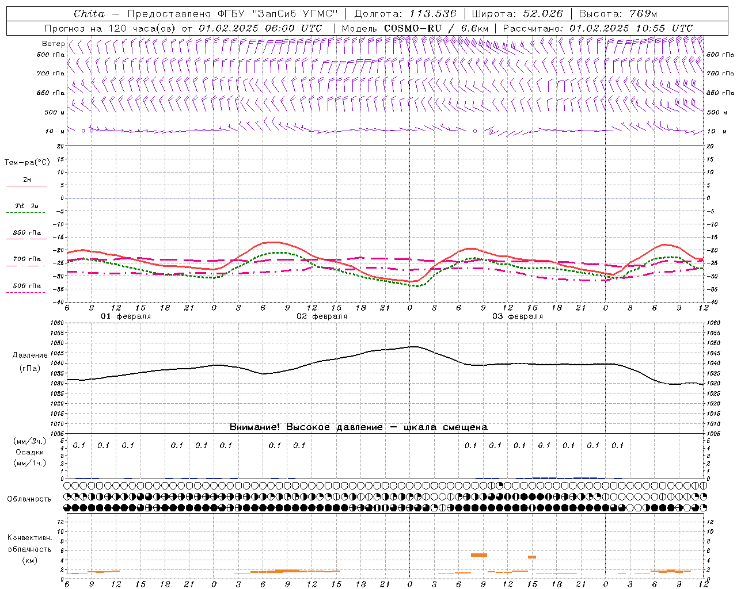Click the "Модель COSMO-RU / 6.6км" text

tap(415, 28)
